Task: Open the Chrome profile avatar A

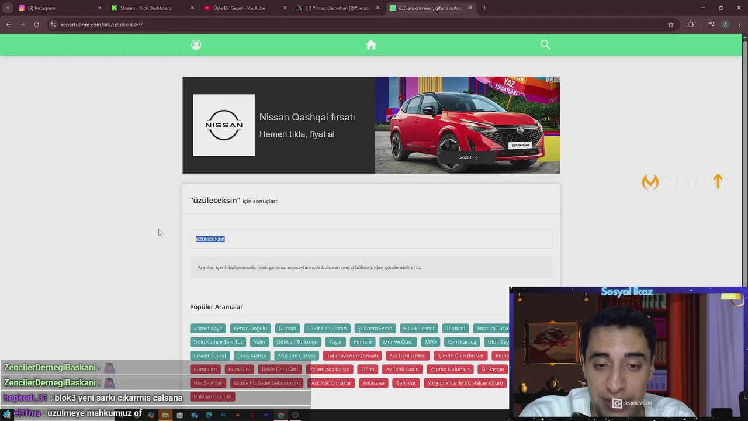Action: 725,25
